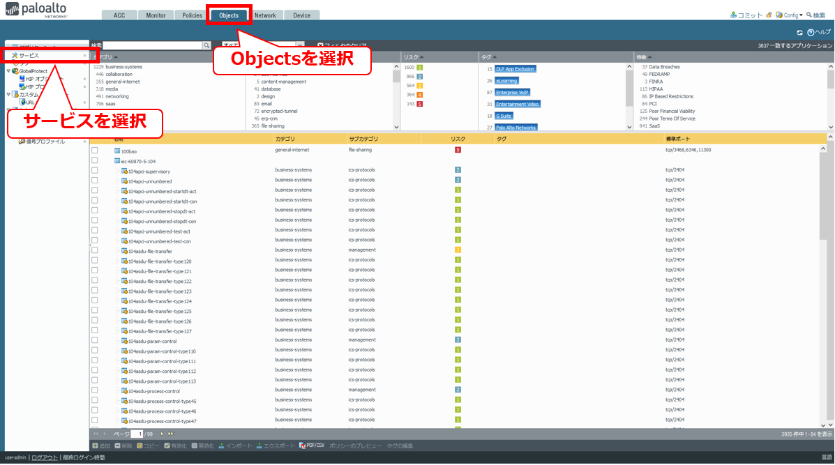
Task: Click the インポート import icon
Action: (222, 446)
